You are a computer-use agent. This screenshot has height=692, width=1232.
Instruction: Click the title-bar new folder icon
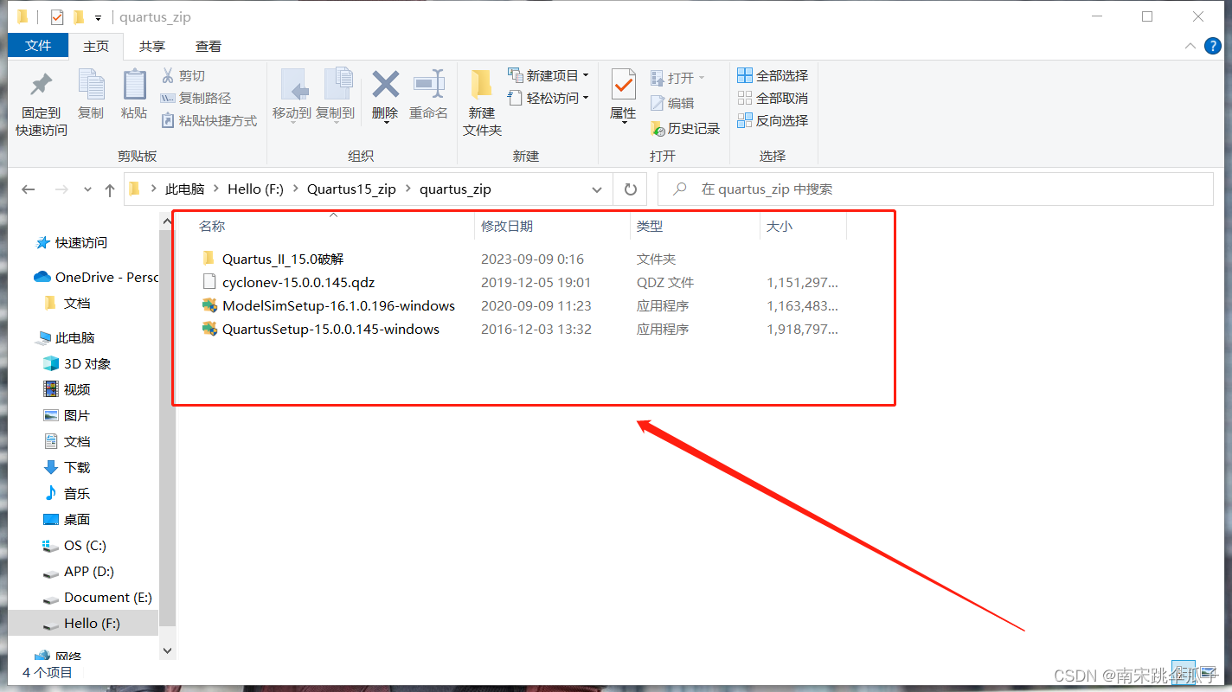pos(79,17)
